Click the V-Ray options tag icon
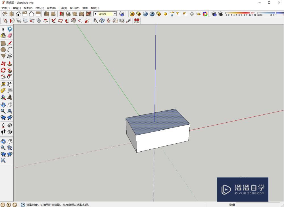The width and height of the screenshot is (284, 207). (139, 14)
